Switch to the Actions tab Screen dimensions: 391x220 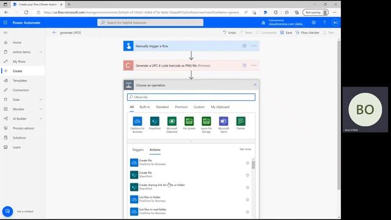pyautogui.click(x=155, y=150)
